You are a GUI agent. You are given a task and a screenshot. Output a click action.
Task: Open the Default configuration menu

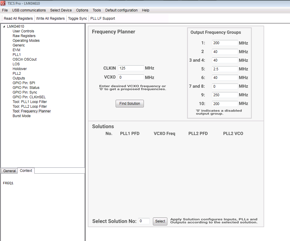click(x=121, y=10)
